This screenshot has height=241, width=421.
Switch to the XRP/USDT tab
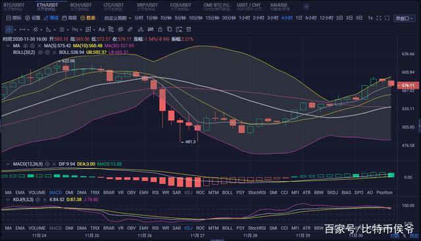point(147,7)
